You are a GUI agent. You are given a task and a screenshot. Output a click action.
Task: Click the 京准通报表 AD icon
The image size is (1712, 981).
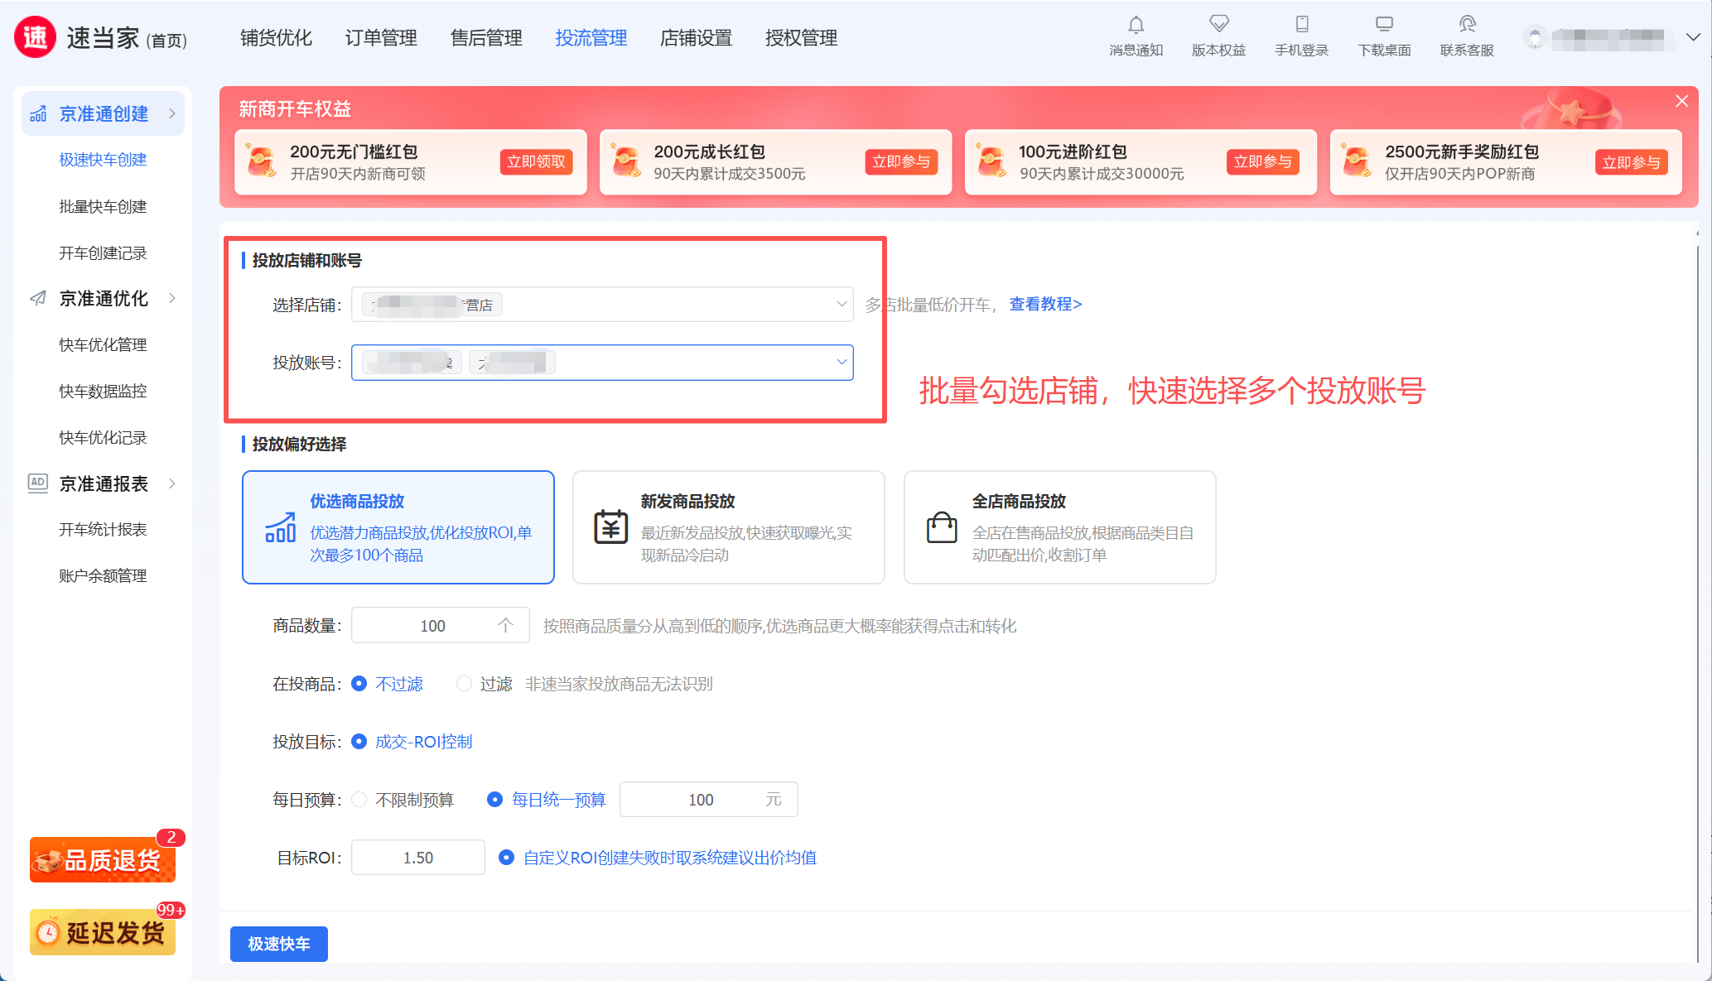click(38, 483)
